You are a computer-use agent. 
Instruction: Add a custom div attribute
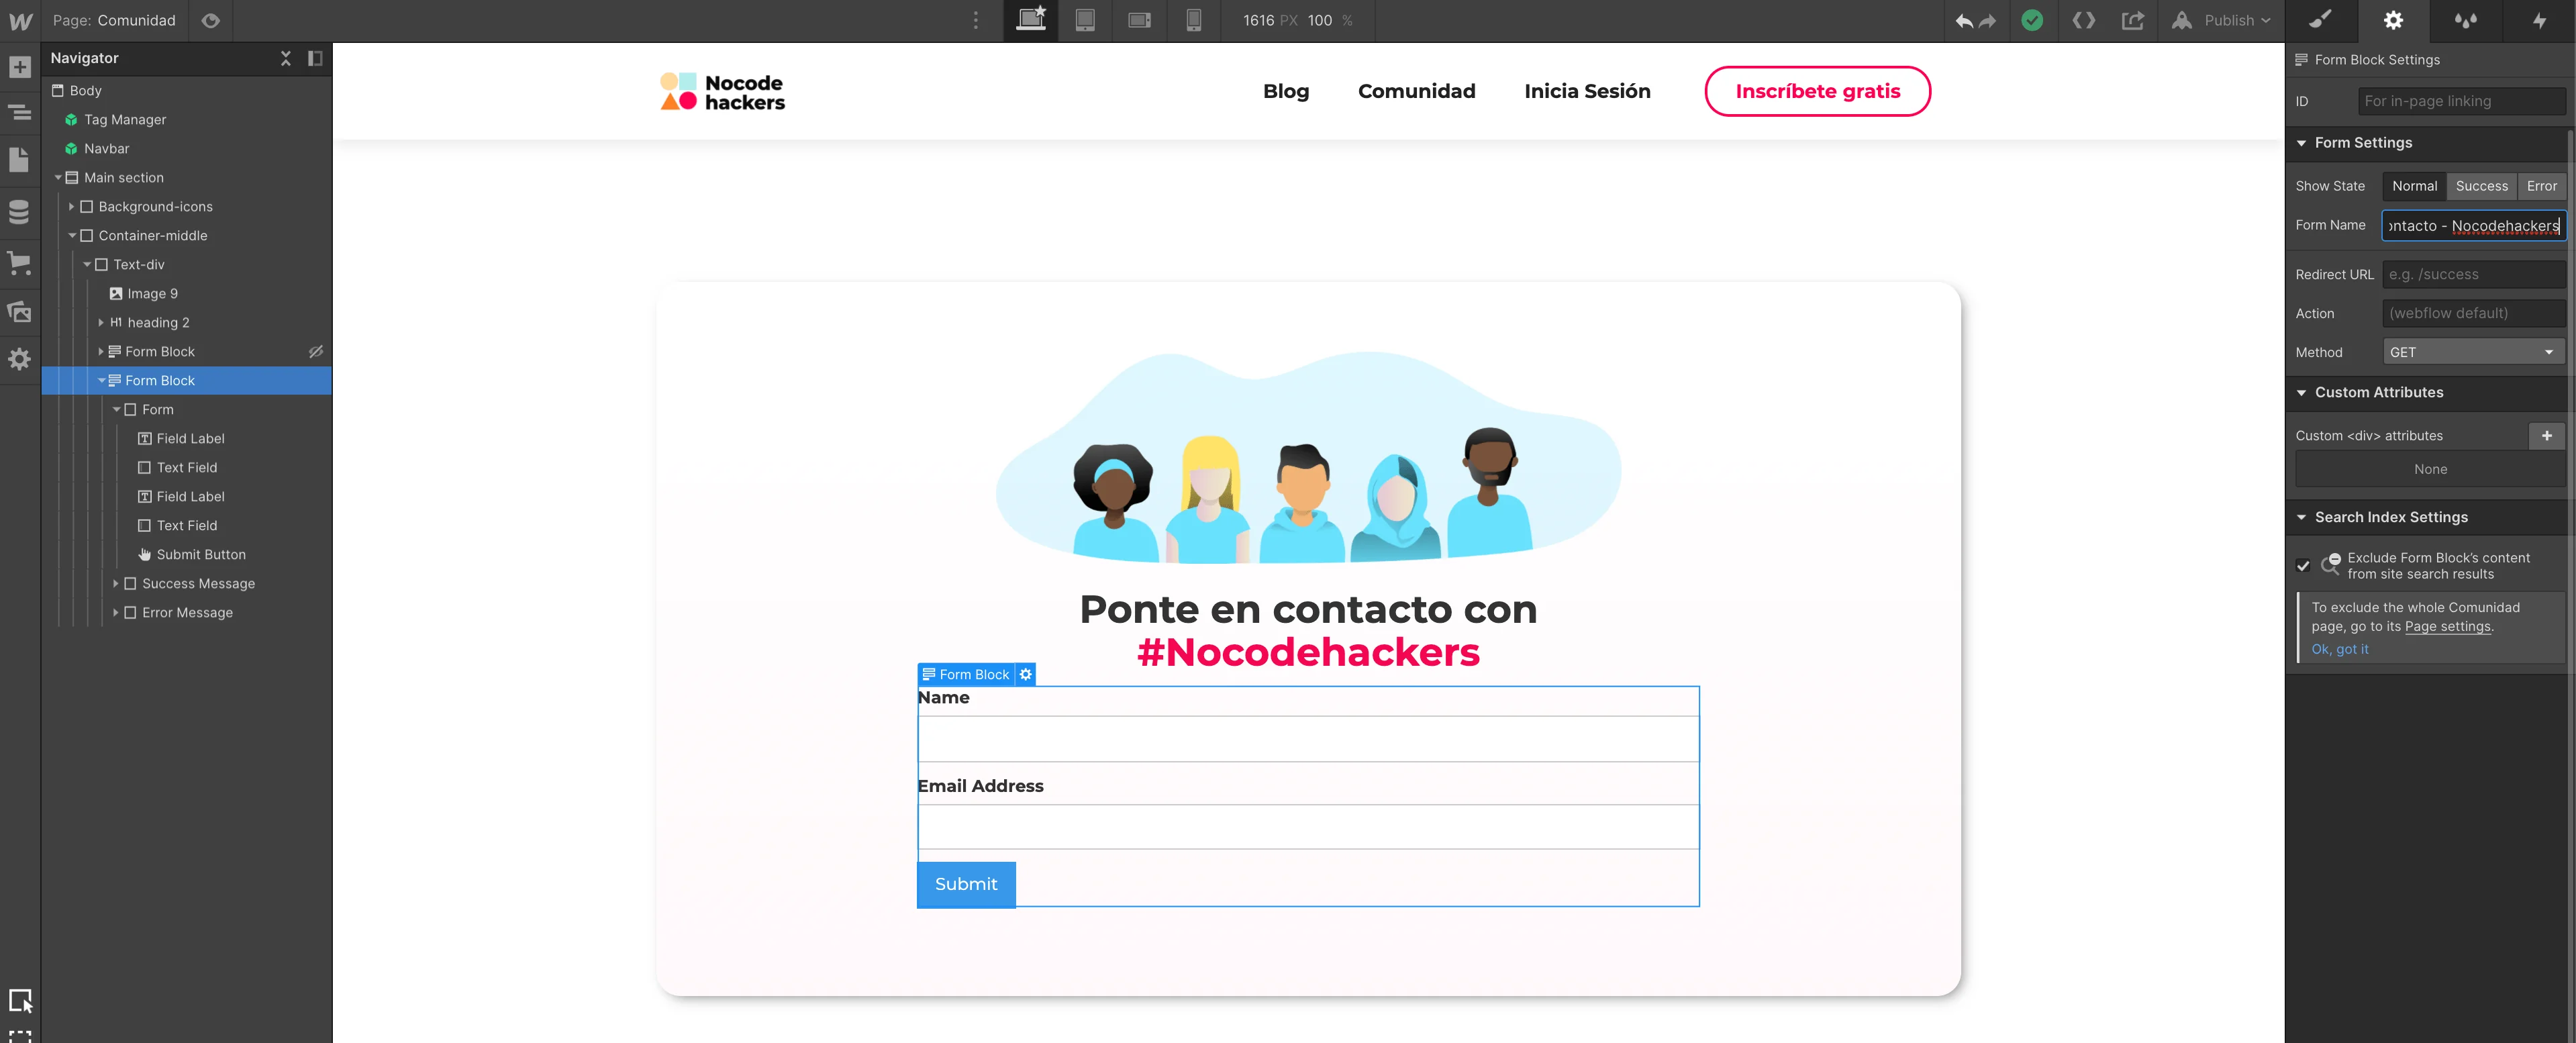point(2546,435)
